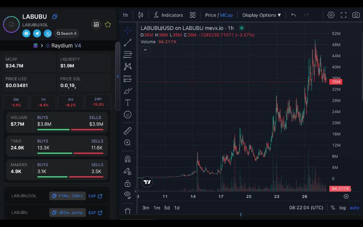Toggle auto scale mode
The width and height of the screenshot is (363, 227).
pyautogui.click(x=354, y=208)
